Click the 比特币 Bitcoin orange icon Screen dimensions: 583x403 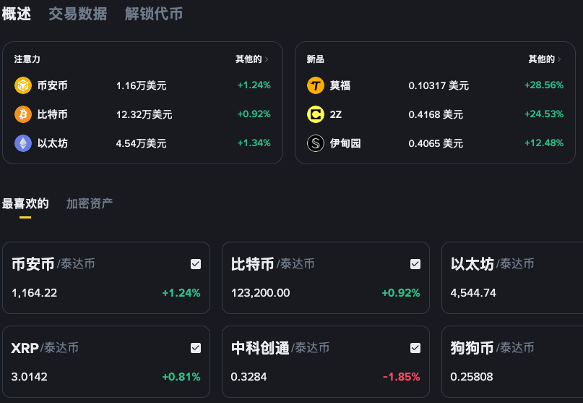click(x=23, y=114)
